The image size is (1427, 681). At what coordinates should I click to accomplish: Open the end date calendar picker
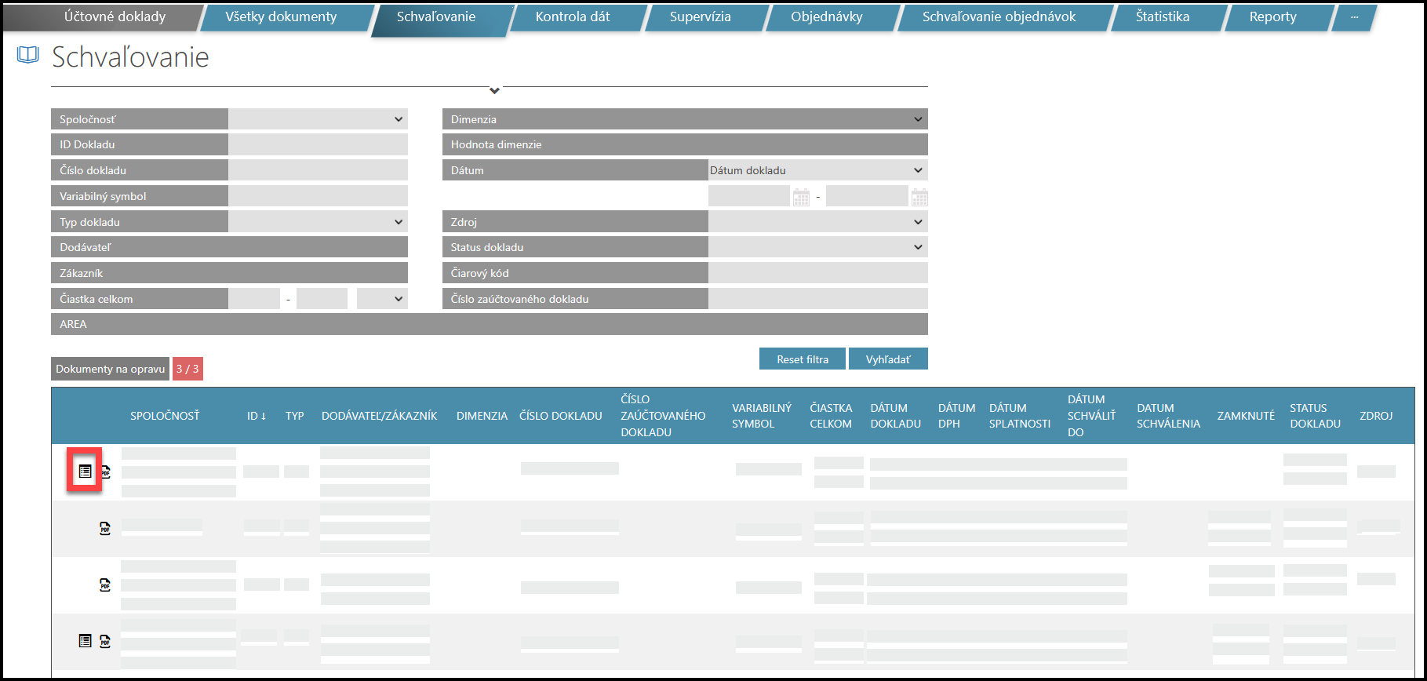[x=919, y=197]
